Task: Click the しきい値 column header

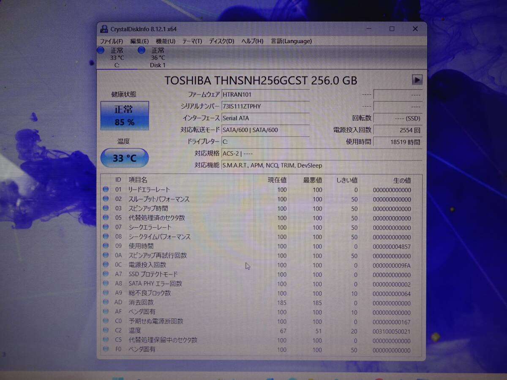Action: pos(347,180)
